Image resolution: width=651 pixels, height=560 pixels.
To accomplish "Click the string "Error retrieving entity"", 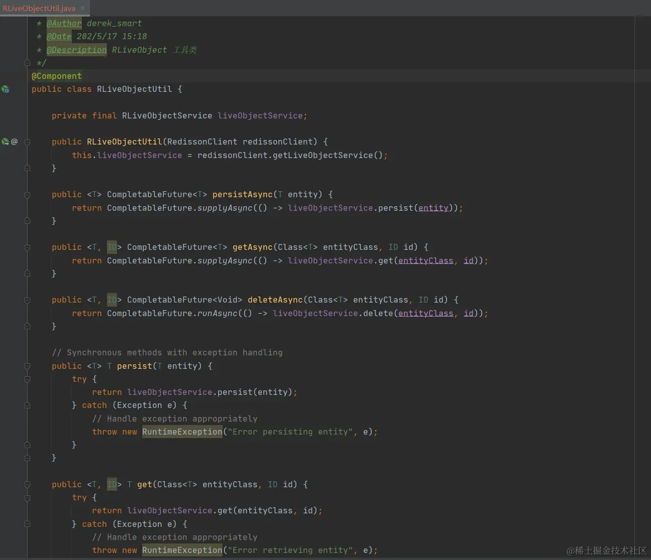I will click(290, 550).
